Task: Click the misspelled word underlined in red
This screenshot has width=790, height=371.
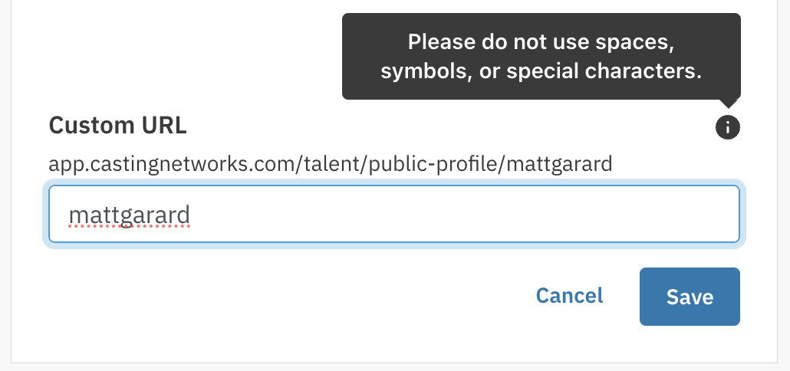Action: (129, 215)
